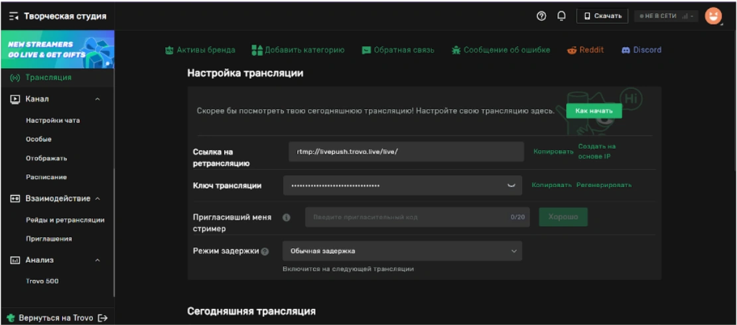Collapse the Анализ section chevron
Screen dimensions: 737x325
point(98,260)
